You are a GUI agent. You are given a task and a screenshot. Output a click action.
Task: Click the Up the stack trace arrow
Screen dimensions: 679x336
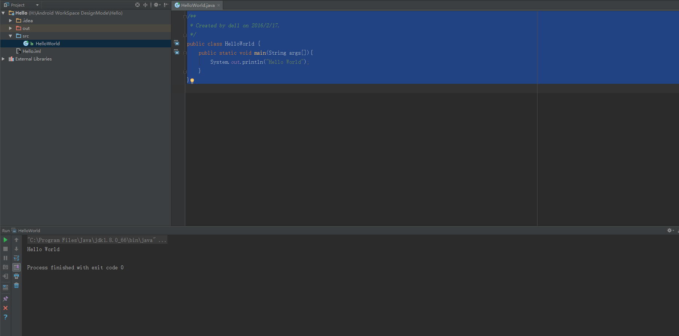(16, 240)
